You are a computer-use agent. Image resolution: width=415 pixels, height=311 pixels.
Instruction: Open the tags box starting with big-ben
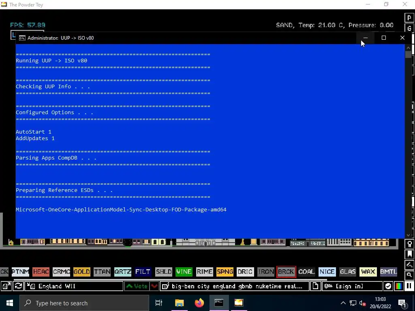235,286
